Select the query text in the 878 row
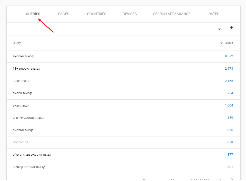 (x=20, y=142)
